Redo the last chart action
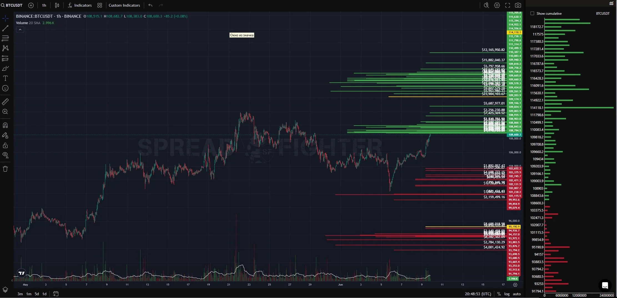 161,5
